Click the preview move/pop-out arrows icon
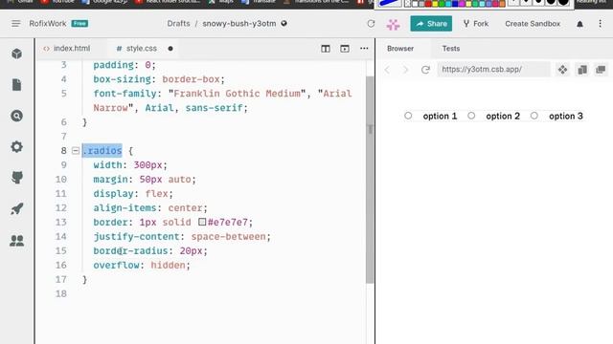613x344 pixels. pos(562,70)
